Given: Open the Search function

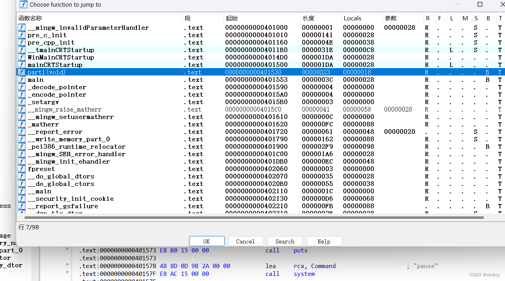Looking at the screenshot, I should [x=285, y=241].
